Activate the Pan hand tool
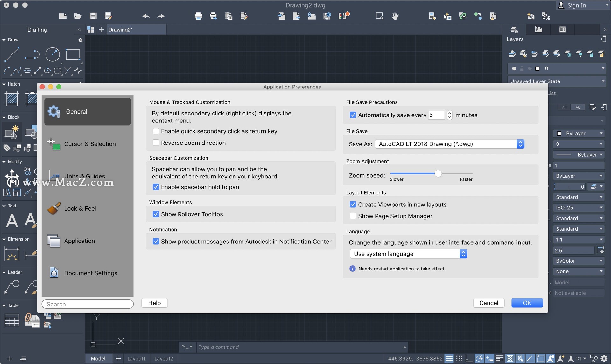The height and width of the screenshot is (364, 611). pyautogui.click(x=395, y=16)
